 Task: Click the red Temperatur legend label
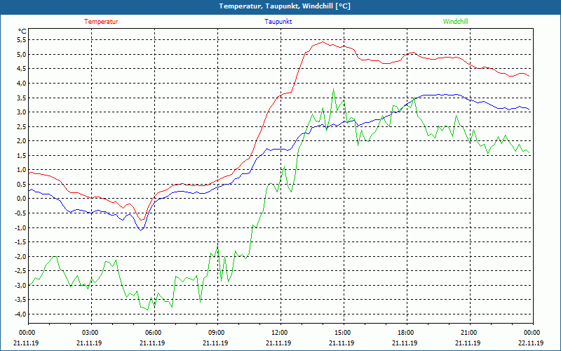click(x=101, y=22)
